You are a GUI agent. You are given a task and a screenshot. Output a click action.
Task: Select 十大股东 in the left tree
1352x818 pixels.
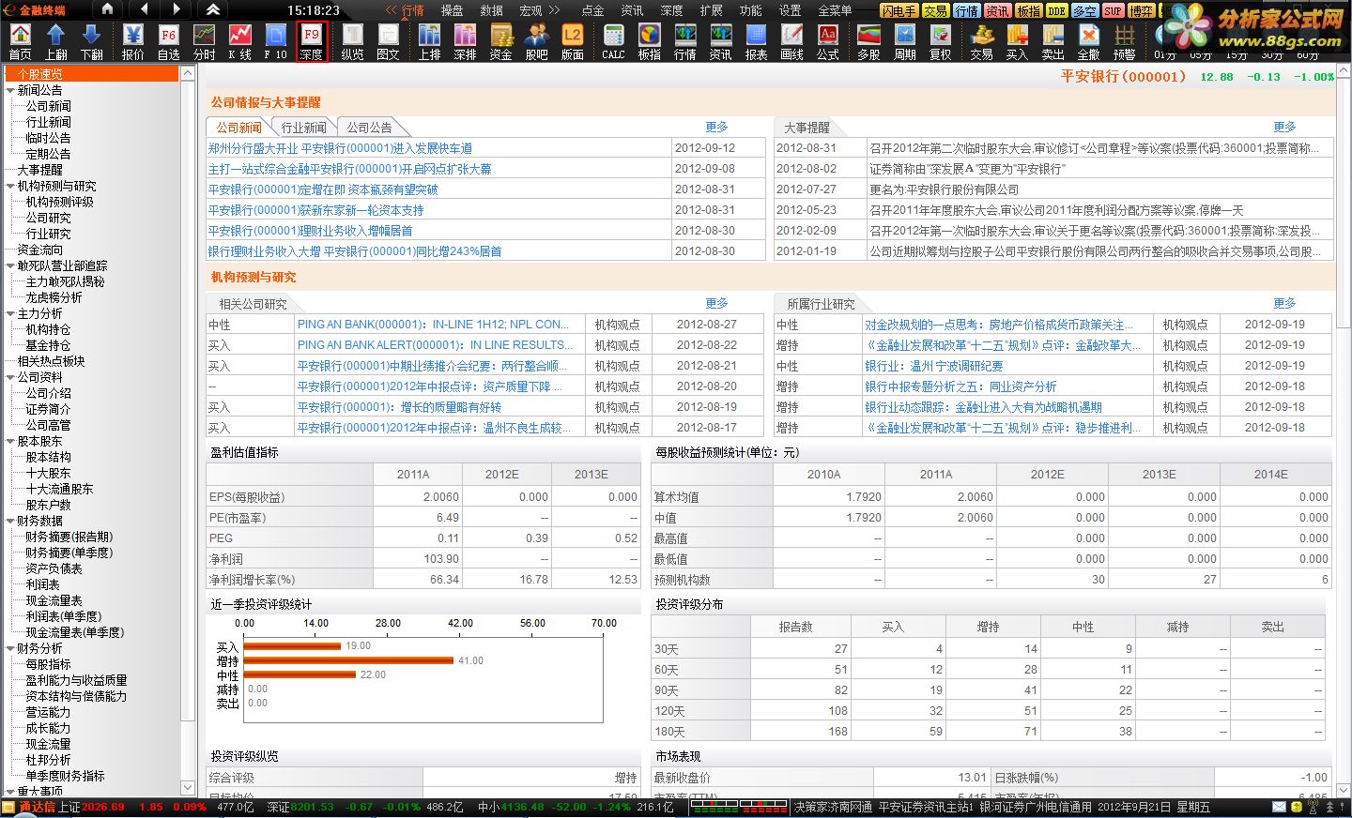tap(48, 473)
